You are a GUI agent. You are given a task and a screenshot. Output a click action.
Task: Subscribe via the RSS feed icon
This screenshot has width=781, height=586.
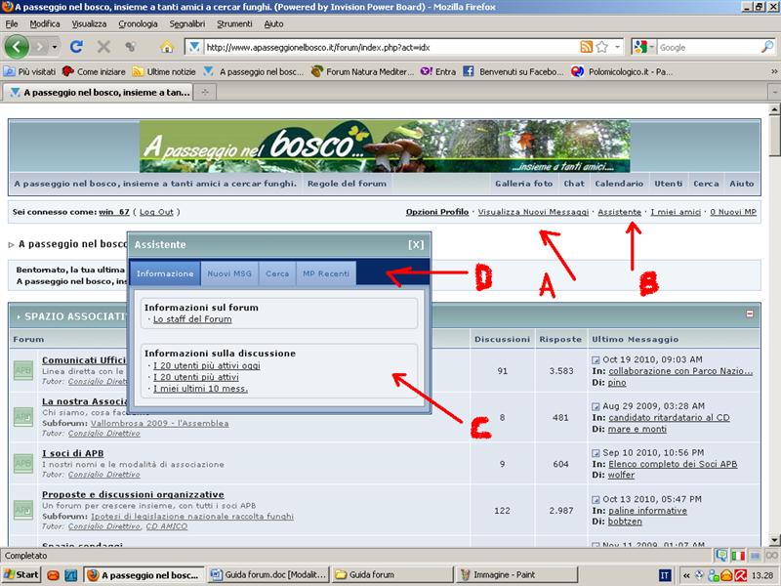pyautogui.click(x=587, y=47)
